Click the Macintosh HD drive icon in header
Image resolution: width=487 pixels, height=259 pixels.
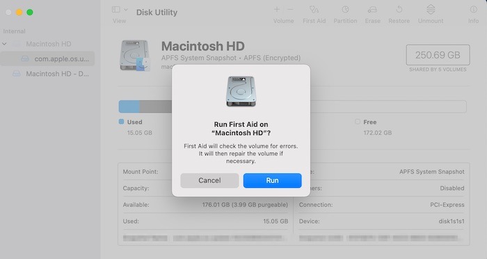click(x=135, y=56)
